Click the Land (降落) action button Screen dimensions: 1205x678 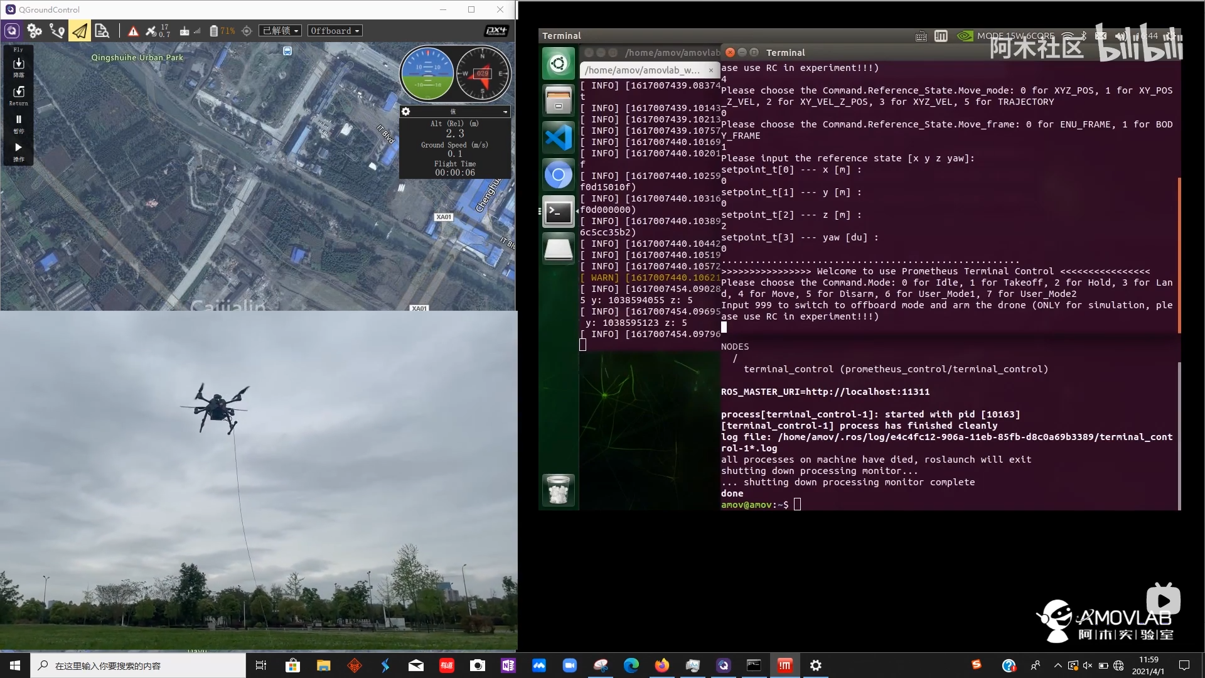tap(19, 67)
